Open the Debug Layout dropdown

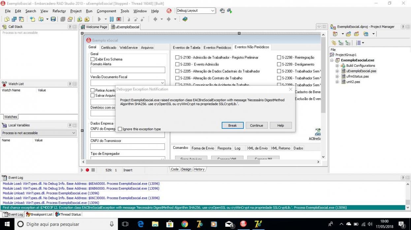213,11
